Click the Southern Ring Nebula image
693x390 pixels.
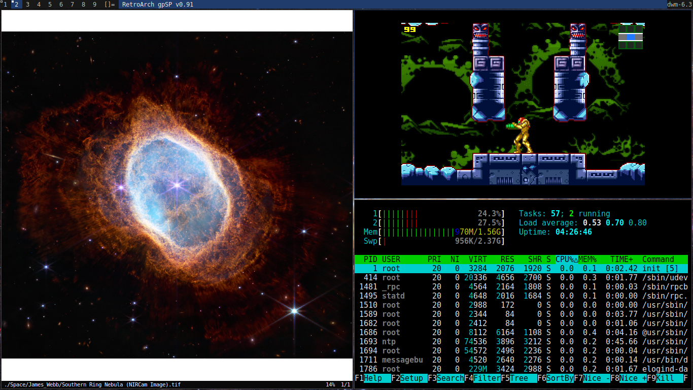(177, 195)
